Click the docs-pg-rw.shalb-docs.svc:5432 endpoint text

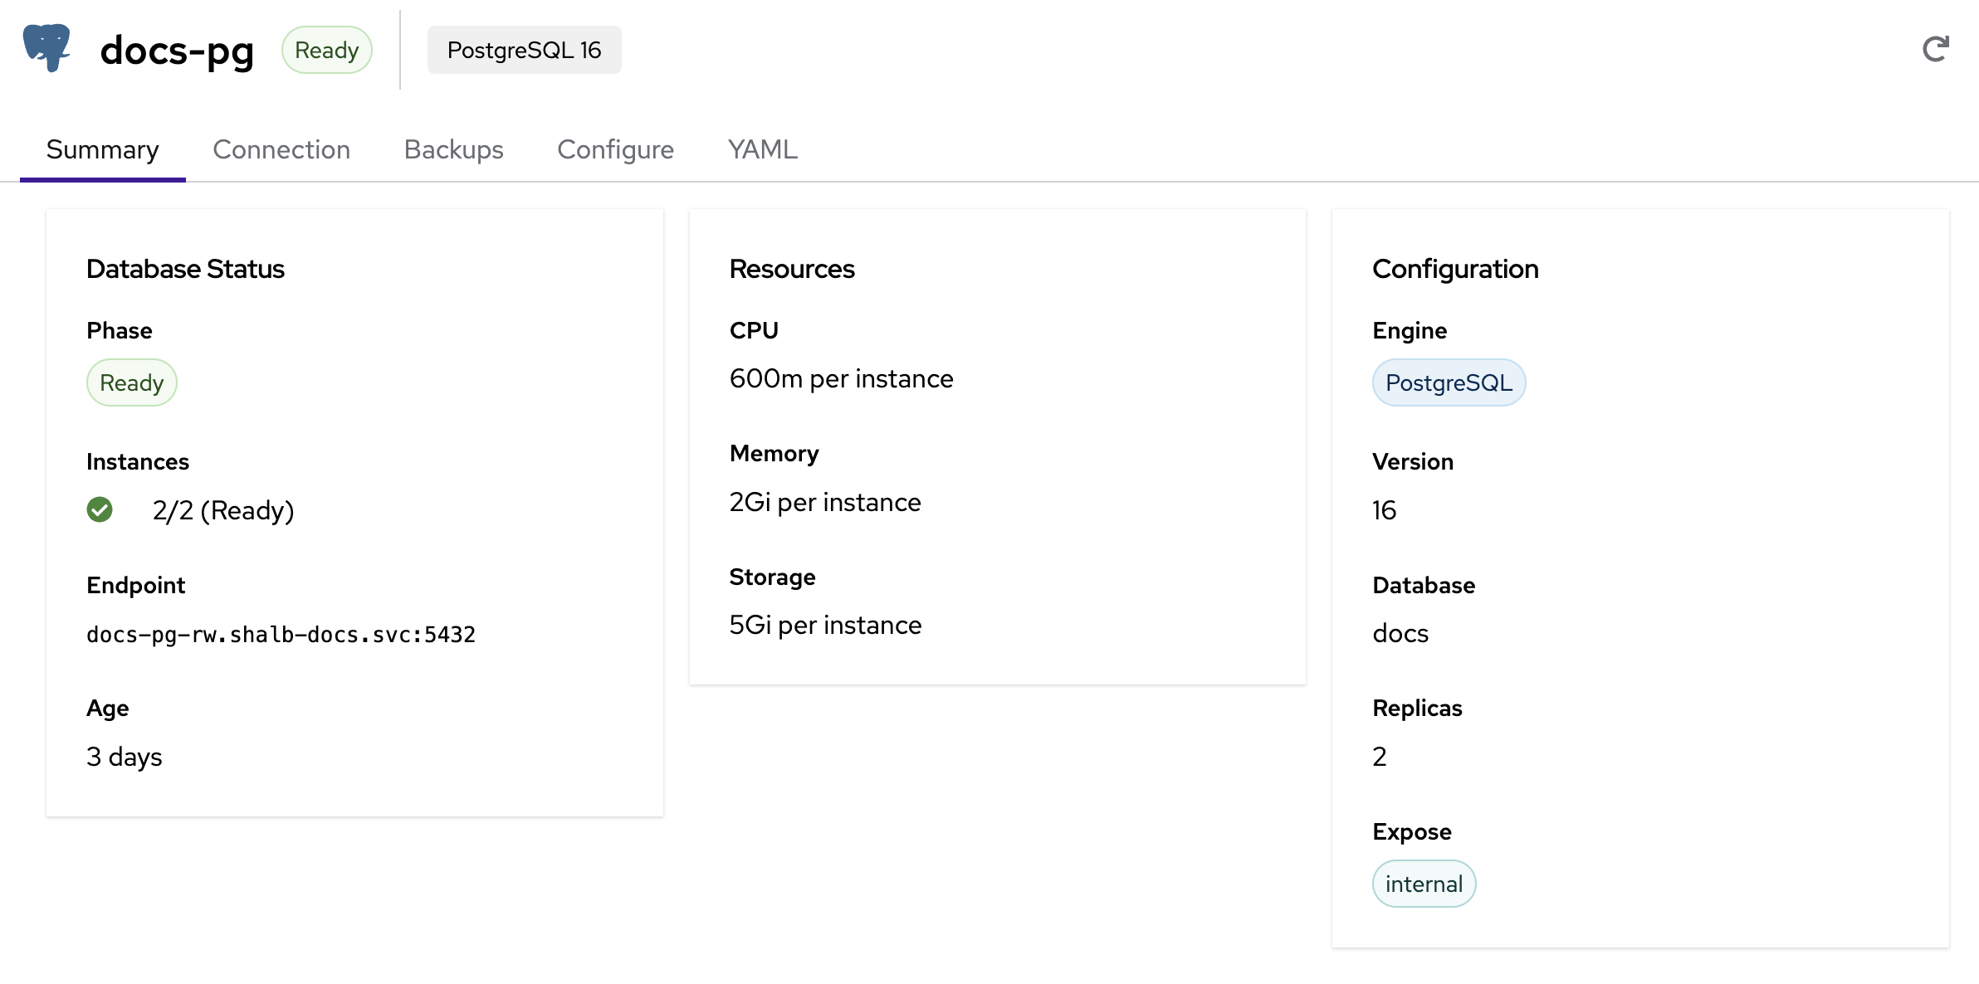coord(281,635)
